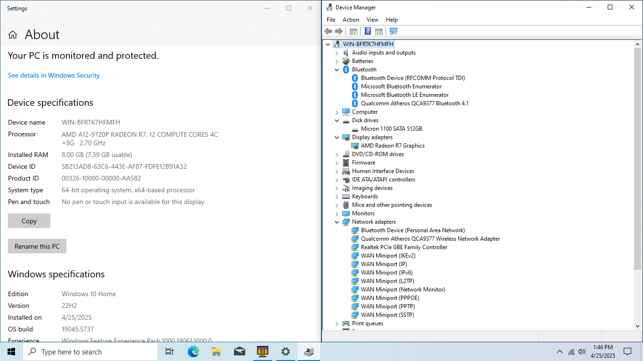Expand Print queues
643x361 pixels.
[x=337, y=323]
